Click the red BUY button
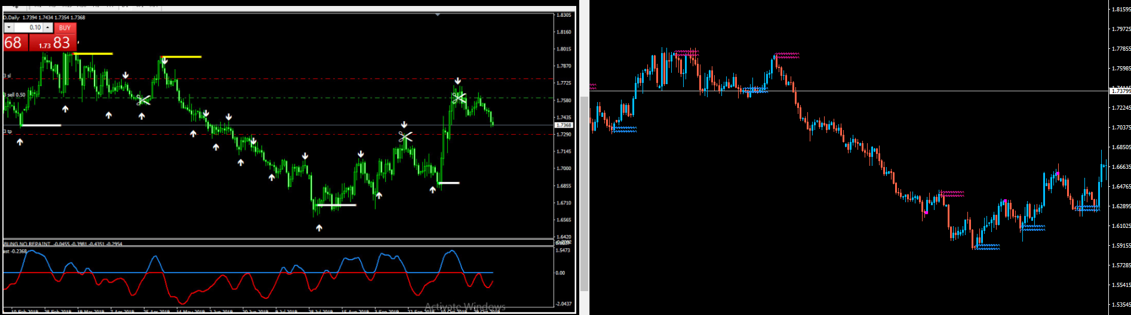Image resolution: width=1131 pixels, height=315 pixels. point(64,27)
